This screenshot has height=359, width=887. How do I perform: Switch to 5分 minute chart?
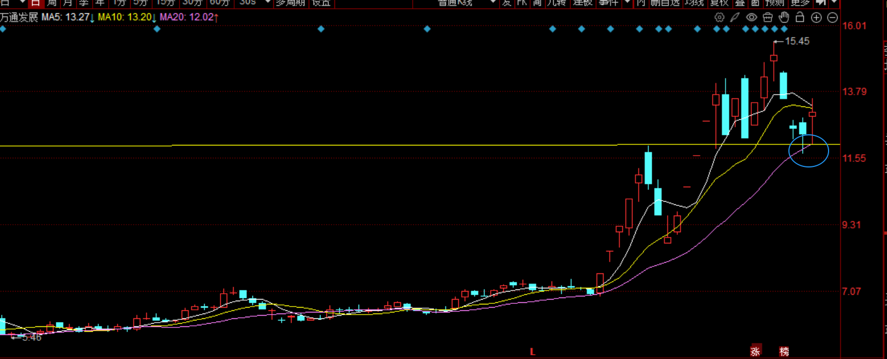coord(140,3)
